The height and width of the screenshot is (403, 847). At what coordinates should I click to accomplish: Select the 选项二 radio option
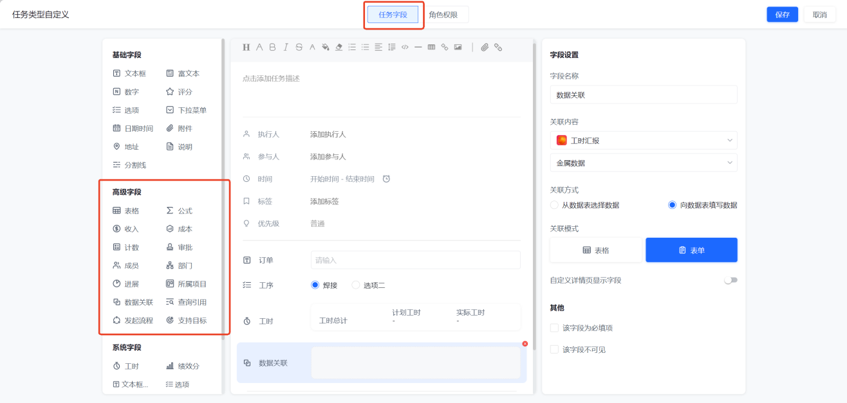356,285
